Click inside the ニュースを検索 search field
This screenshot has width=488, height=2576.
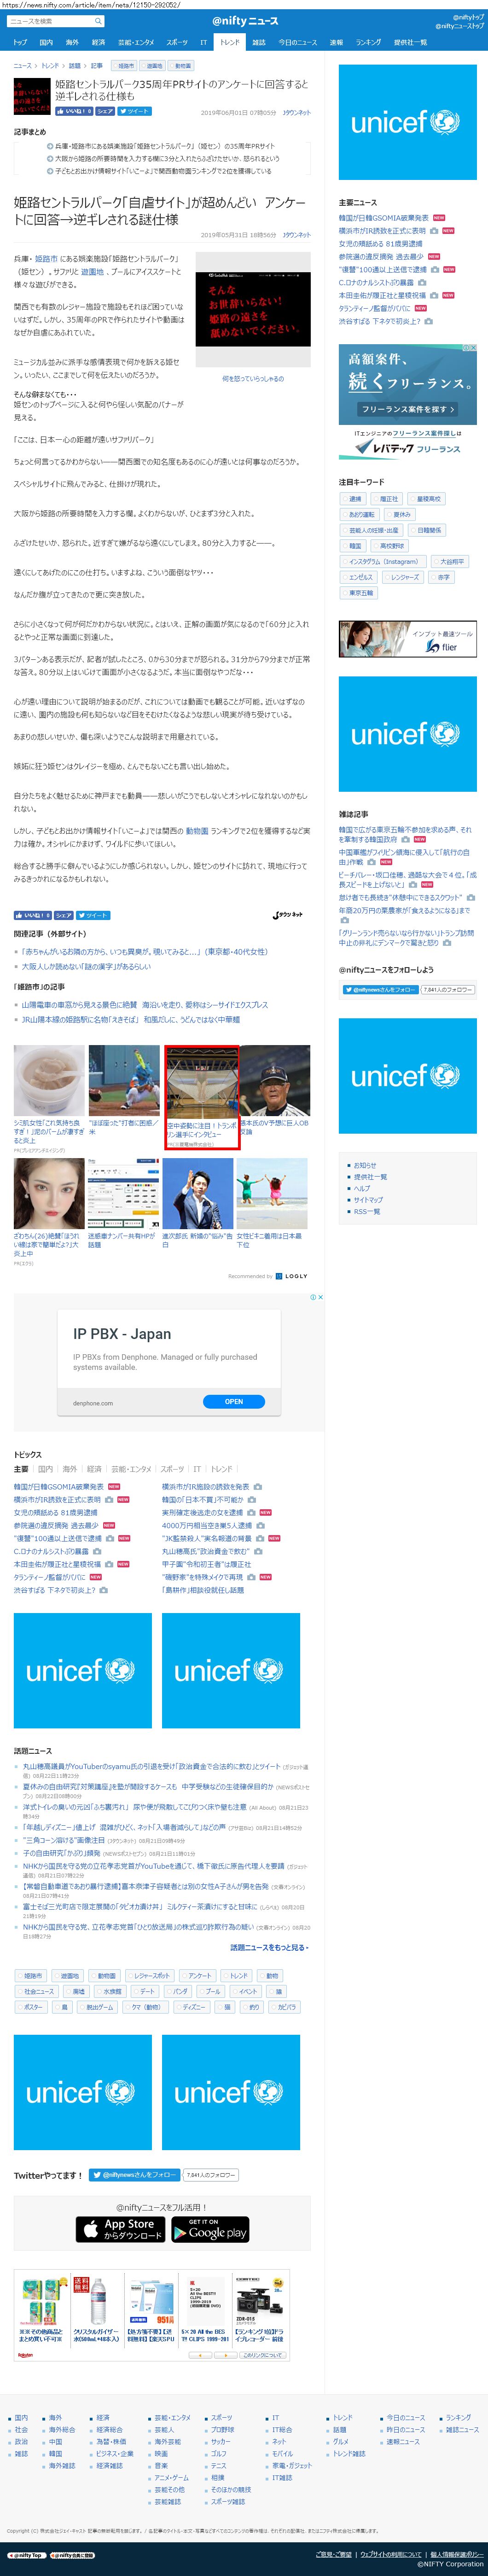click(50, 20)
